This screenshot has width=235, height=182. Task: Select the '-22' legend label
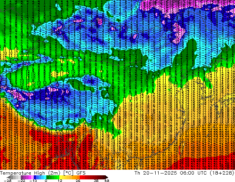pyautogui.click(x=21, y=181)
